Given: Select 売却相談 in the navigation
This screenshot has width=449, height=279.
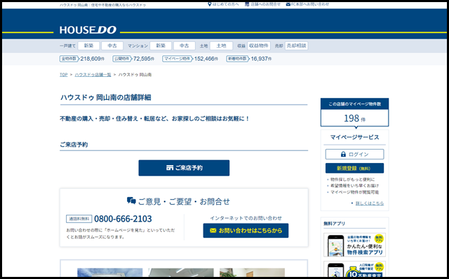Looking at the screenshot, I should [296, 45].
